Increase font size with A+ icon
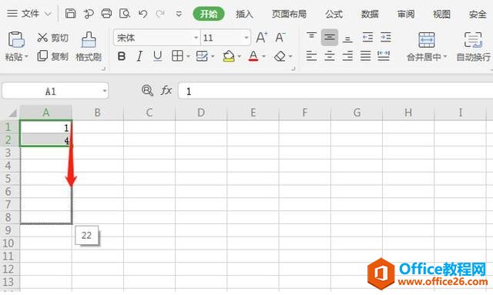 [x=262, y=38]
